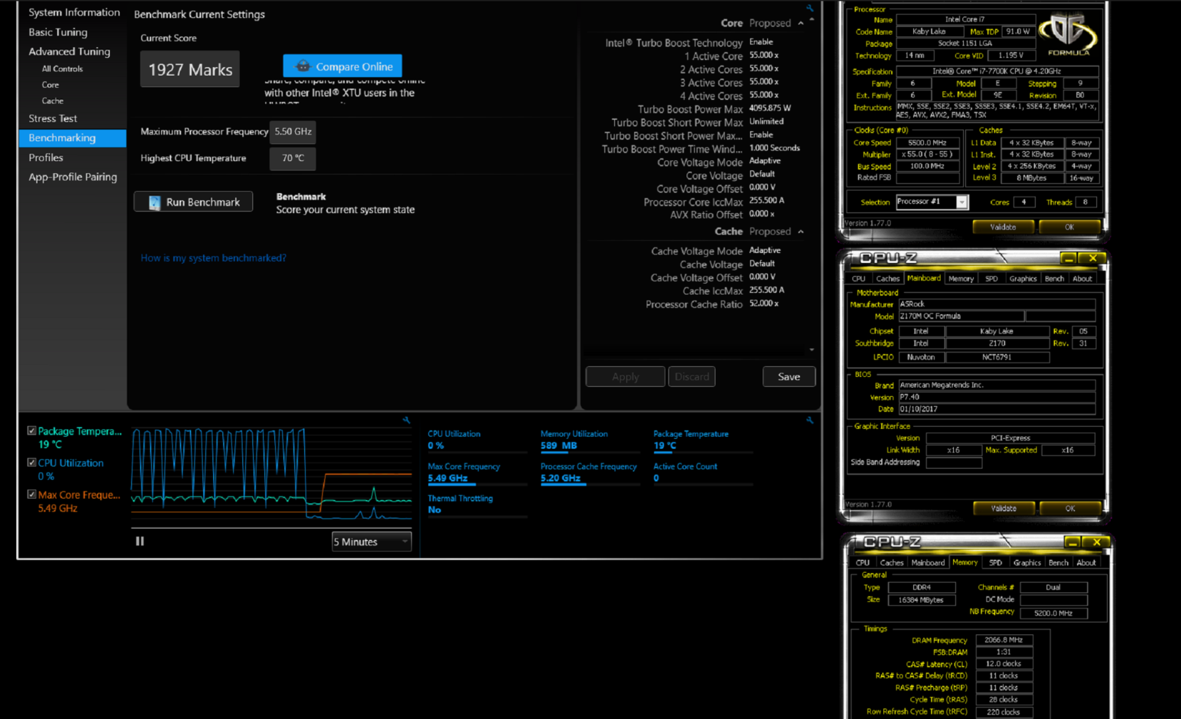Toggle Max Core Frequency checkbox
Image resolution: width=1181 pixels, height=719 pixels.
pos(31,494)
